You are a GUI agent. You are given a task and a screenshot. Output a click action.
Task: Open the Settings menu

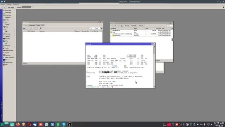9,5
